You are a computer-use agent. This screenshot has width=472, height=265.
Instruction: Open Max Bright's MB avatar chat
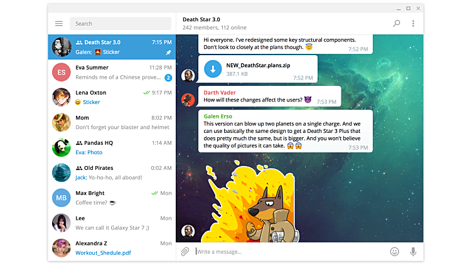(62, 198)
